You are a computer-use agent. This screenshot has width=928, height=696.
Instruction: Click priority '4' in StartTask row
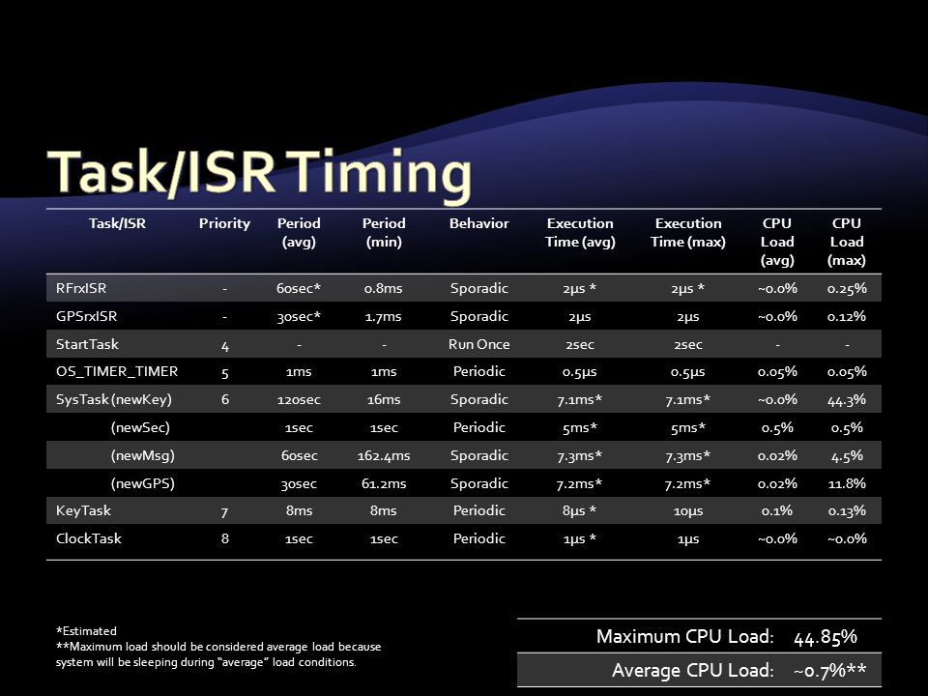pyautogui.click(x=225, y=346)
